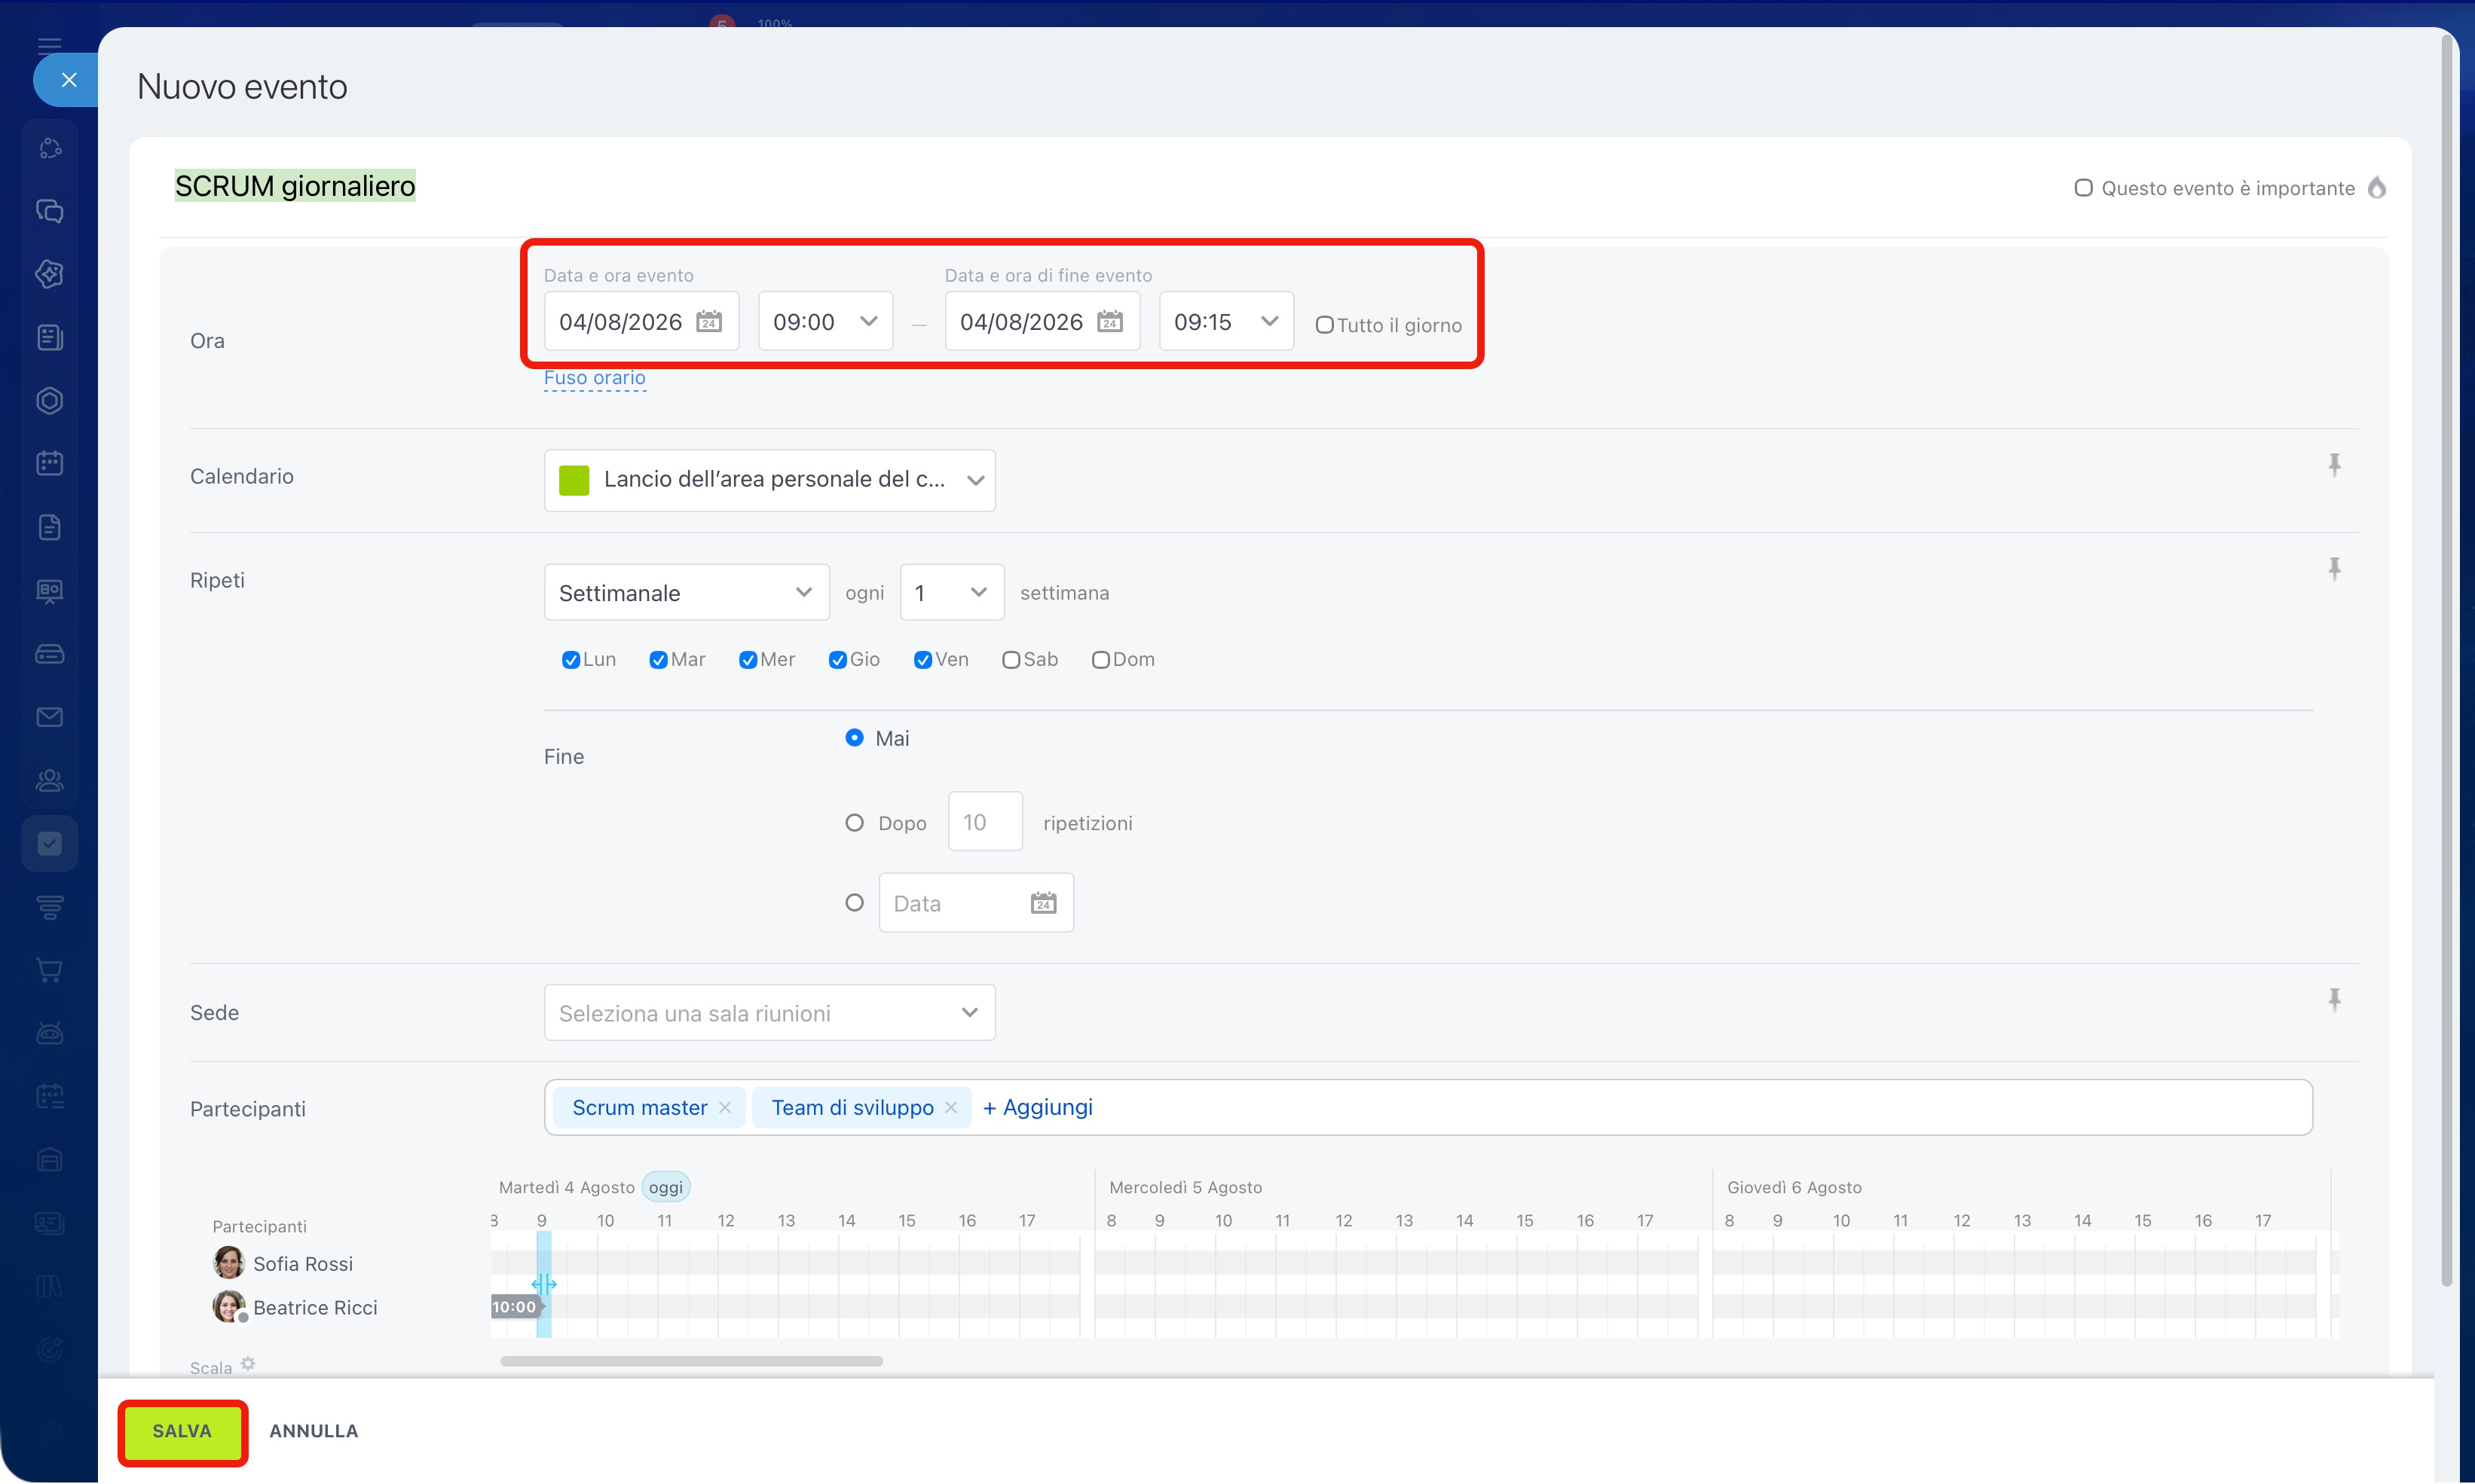Open the Settimanale repeat frequency dropdown

pyautogui.click(x=687, y=592)
